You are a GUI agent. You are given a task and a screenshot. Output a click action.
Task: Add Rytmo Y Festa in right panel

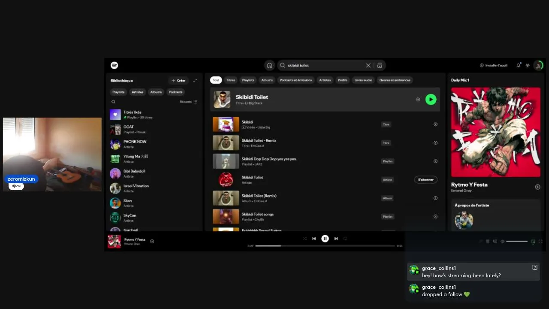tap(537, 187)
